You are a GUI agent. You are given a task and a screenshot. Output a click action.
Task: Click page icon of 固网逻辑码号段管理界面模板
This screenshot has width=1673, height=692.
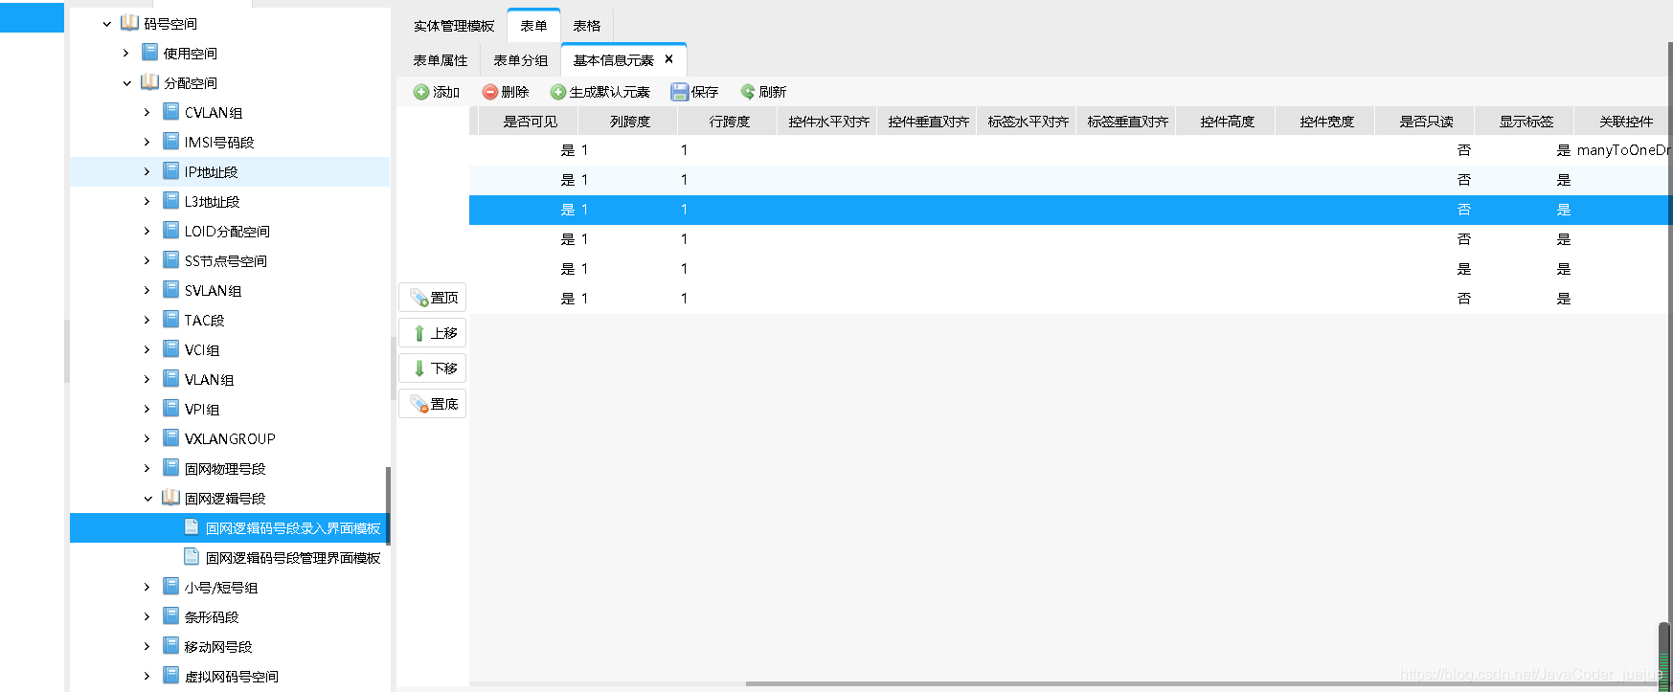coord(192,557)
